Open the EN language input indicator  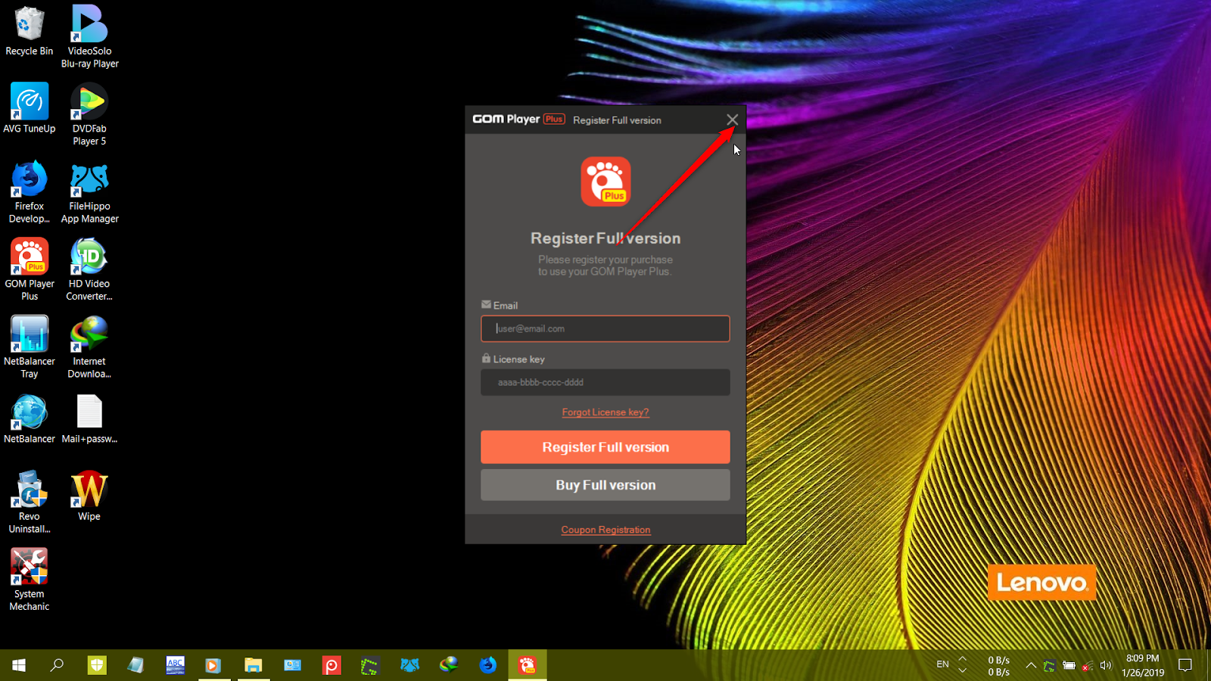[x=942, y=664]
